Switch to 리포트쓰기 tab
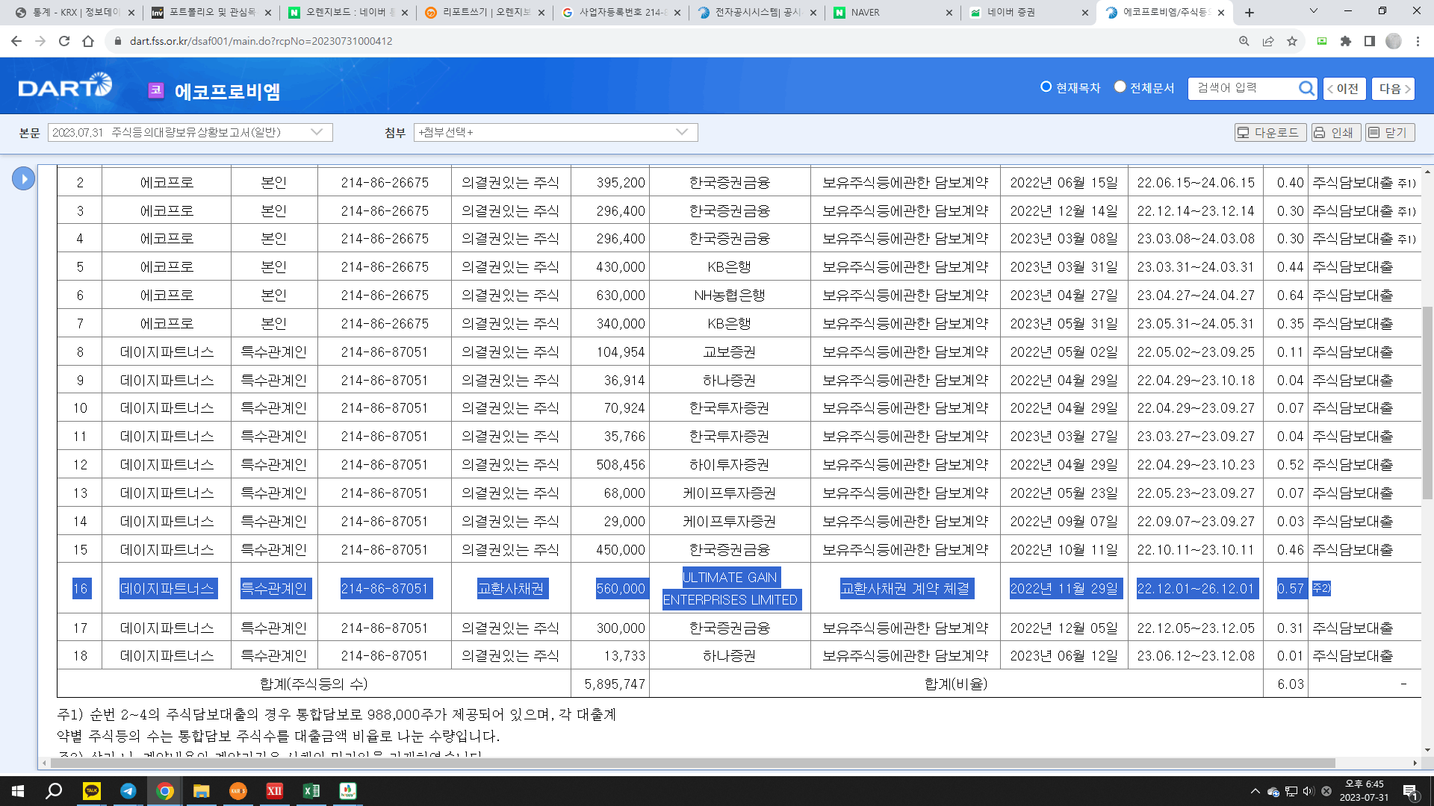This screenshot has width=1434, height=806. [485, 13]
